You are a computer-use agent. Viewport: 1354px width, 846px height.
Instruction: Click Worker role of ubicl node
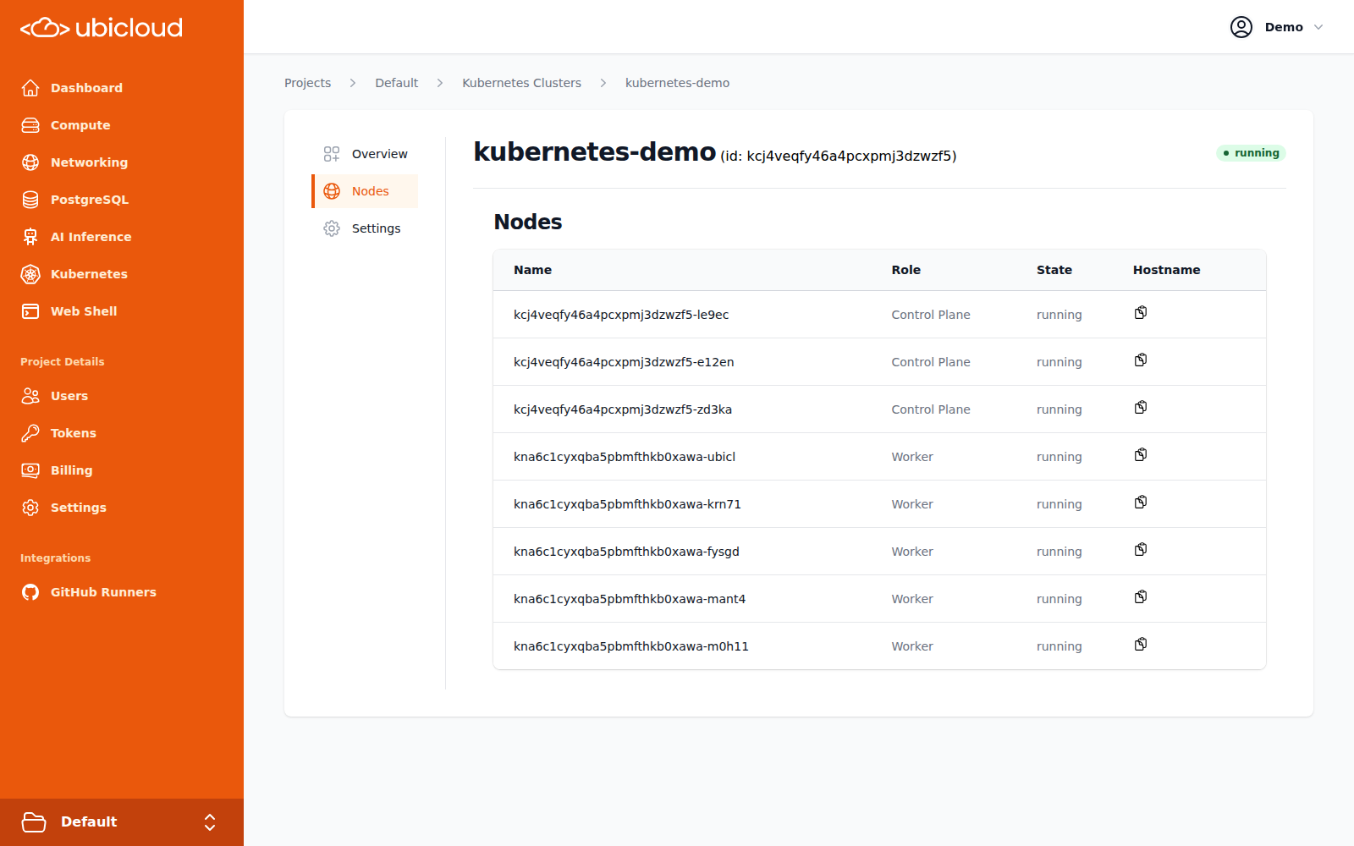(x=912, y=457)
